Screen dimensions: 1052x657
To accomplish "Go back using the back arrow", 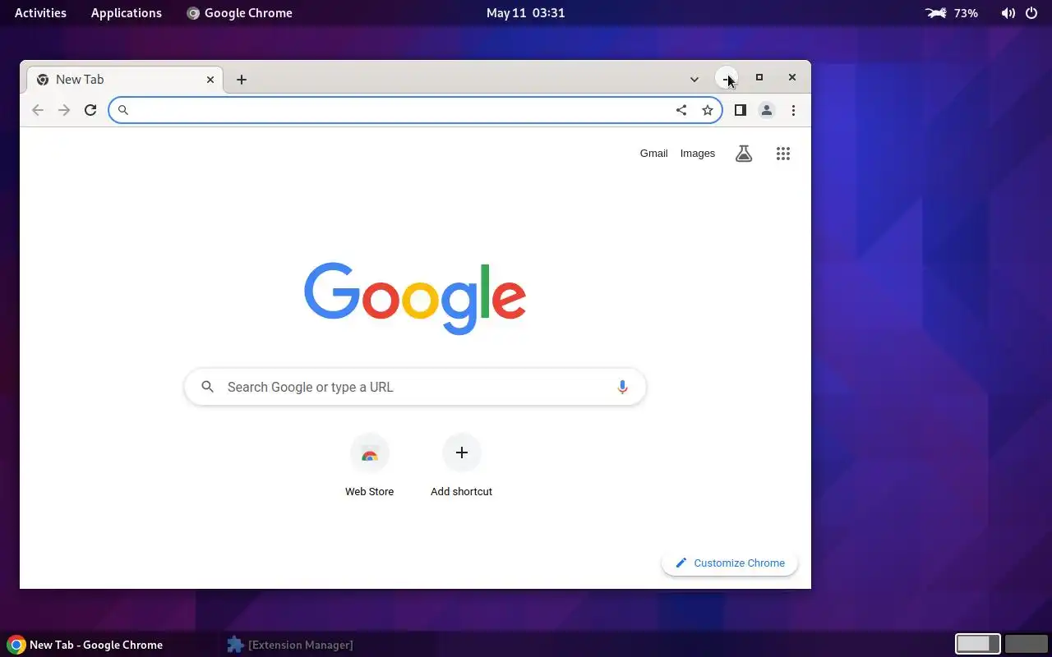I will pos(38,110).
